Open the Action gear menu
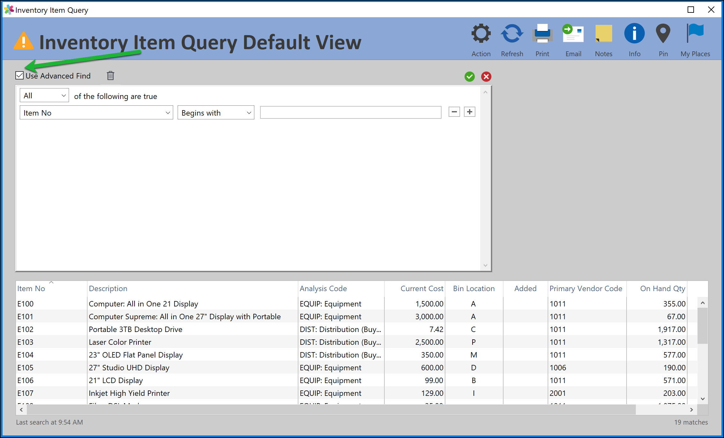Image resolution: width=724 pixels, height=438 pixels. coord(481,34)
